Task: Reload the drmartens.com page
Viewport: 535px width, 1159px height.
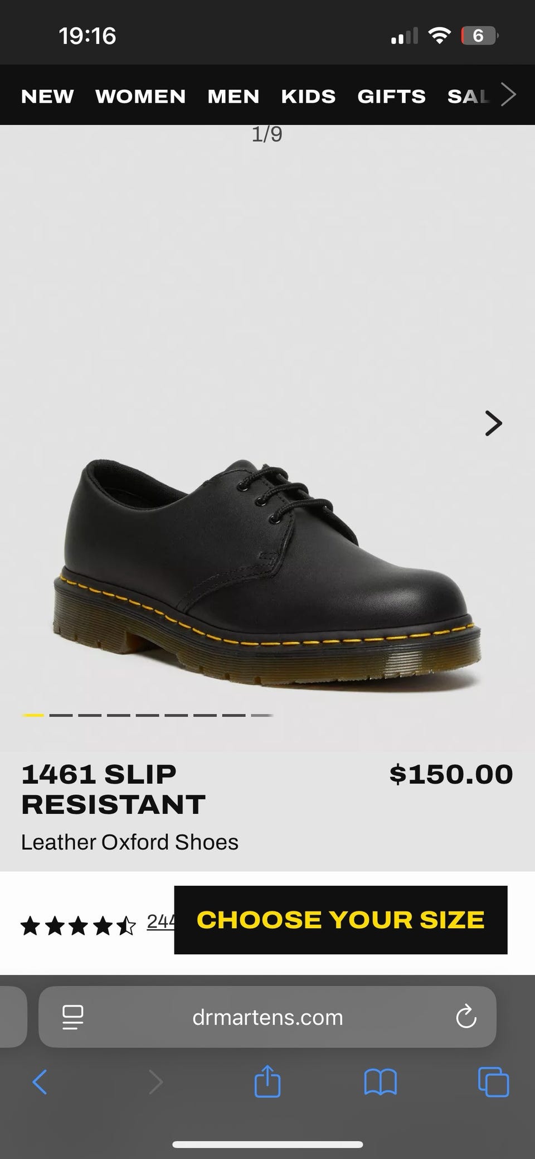Action: (466, 1017)
